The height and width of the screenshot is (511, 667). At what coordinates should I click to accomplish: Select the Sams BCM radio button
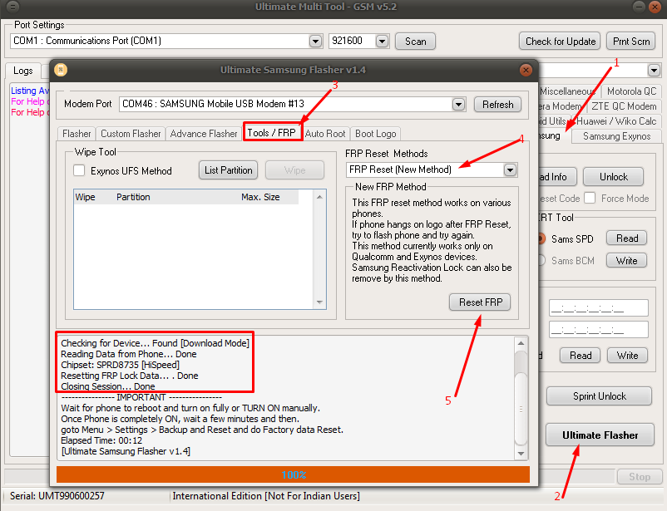(x=541, y=260)
